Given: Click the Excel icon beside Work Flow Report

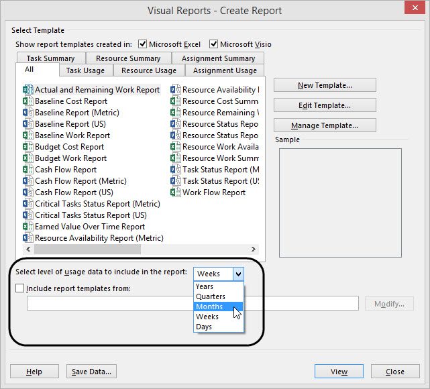Looking at the screenshot, I should 176,192.
